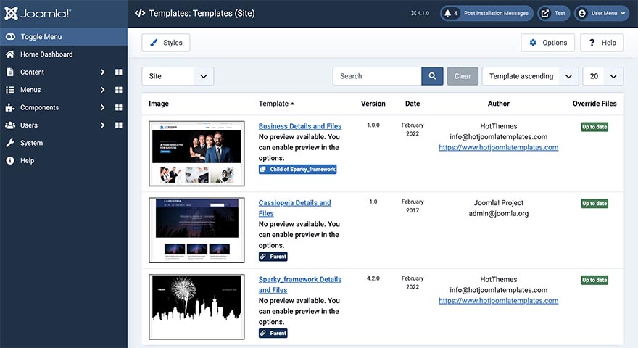
Task: Click the magnifier search button
Action: [433, 76]
